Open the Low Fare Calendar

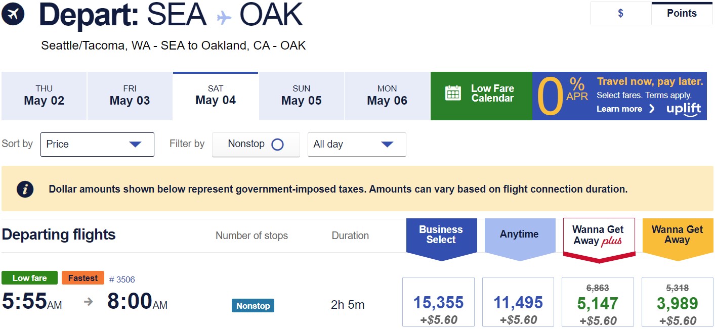(482, 96)
